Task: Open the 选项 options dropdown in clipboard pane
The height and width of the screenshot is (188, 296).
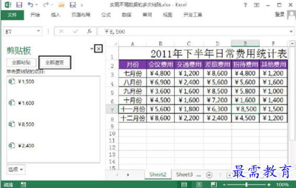Action: click(x=16, y=170)
